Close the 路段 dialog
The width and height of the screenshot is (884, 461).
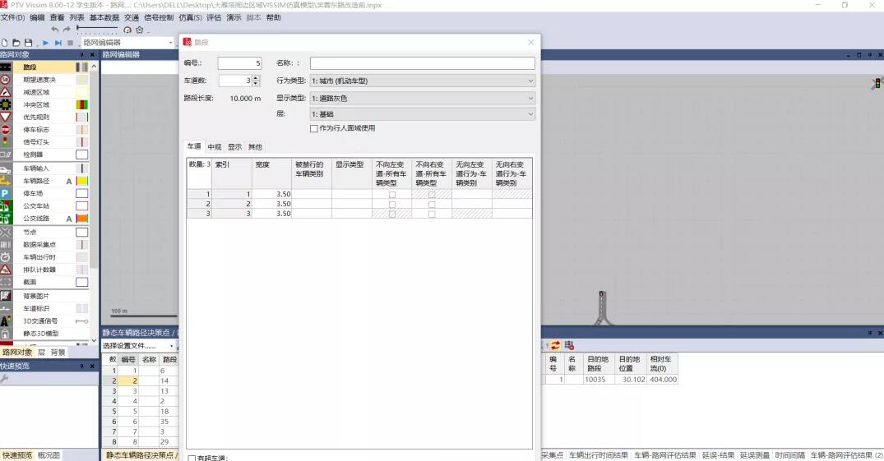[530, 42]
